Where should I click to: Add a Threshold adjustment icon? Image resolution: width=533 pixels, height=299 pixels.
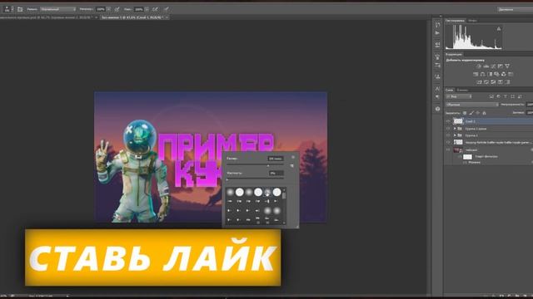[x=493, y=82]
